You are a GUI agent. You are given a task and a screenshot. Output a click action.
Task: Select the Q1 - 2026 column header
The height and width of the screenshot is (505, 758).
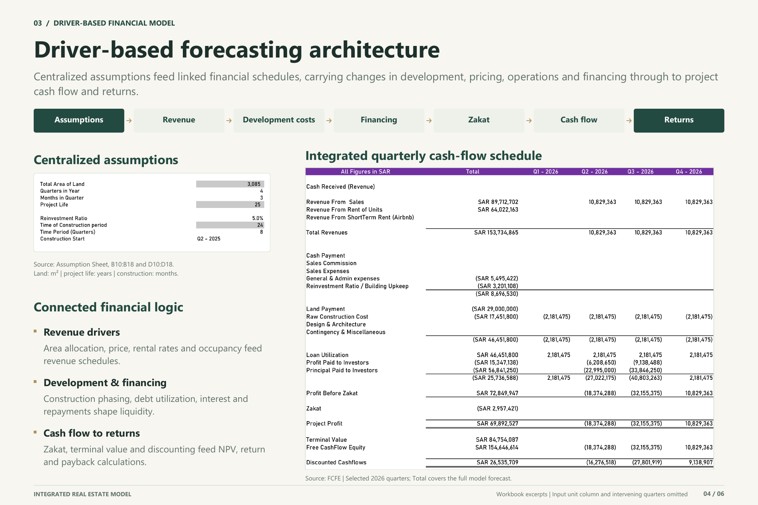[x=546, y=171]
